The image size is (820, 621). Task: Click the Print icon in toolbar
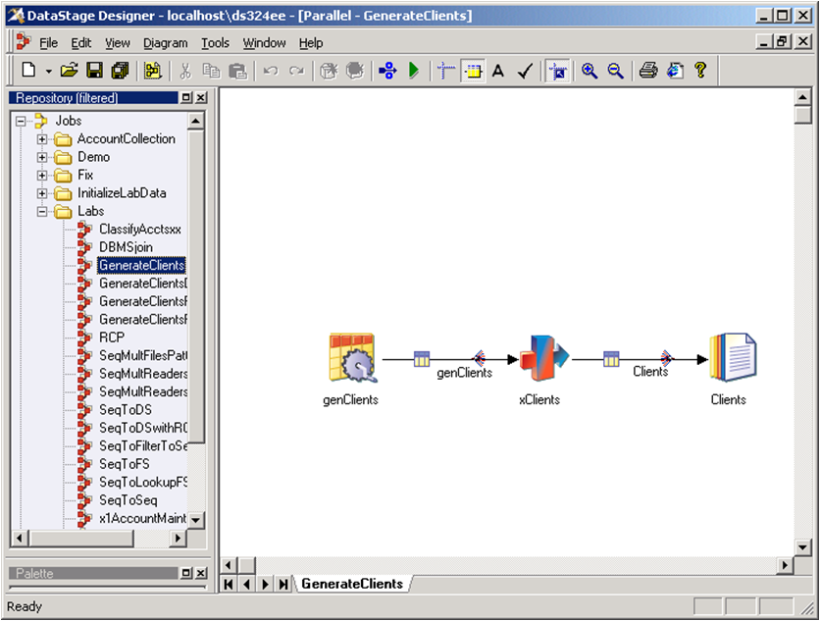pyautogui.click(x=648, y=71)
